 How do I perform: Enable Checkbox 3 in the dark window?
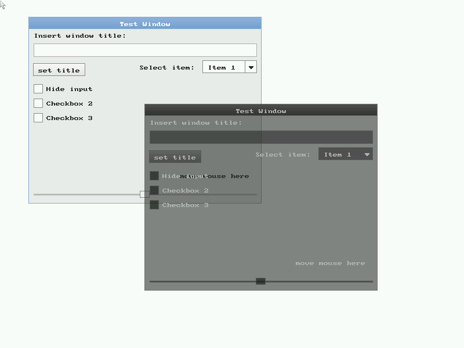click(154, 205)
